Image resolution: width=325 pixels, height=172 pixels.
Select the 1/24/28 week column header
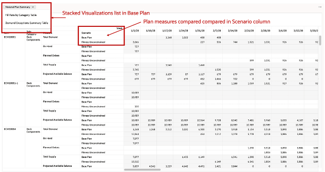click(x=183, y=31)
